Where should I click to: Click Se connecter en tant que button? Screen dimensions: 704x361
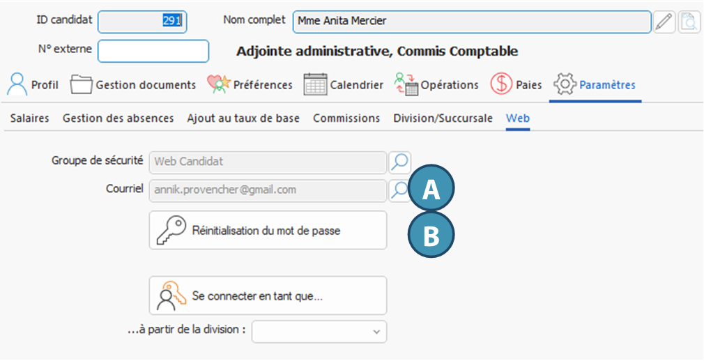pyautogui.click(x=268, y=295)
